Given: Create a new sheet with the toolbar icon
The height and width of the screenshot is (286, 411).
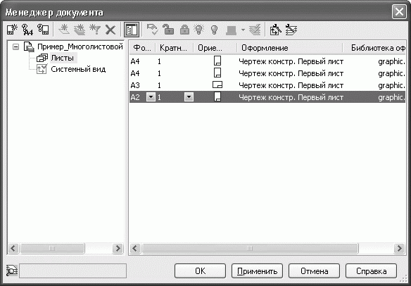Looking at the screenshot, I should point(12,30).
